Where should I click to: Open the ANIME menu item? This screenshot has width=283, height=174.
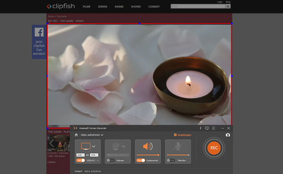119,7
